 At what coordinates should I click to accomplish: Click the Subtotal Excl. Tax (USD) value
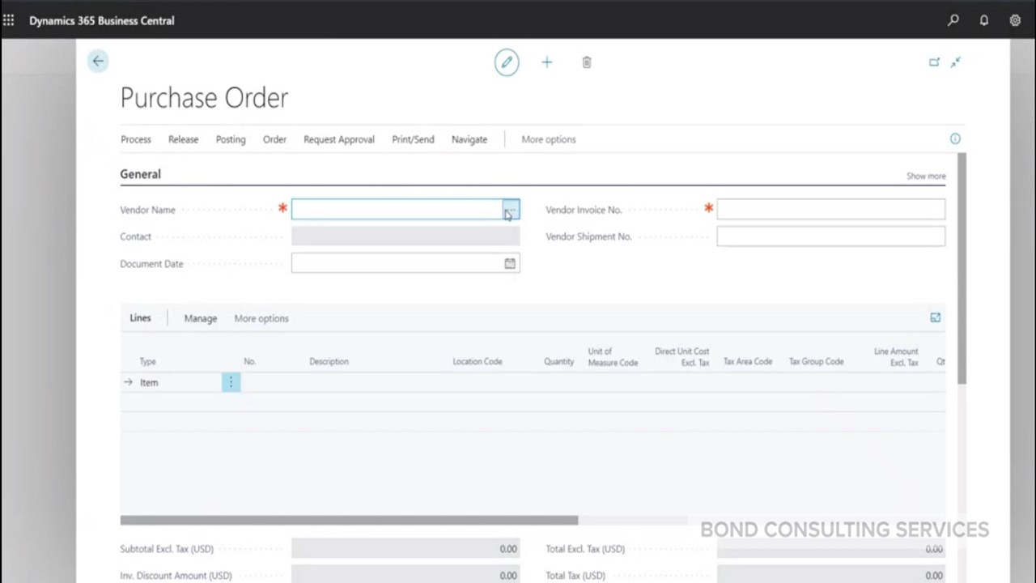[x=405, y=549]
